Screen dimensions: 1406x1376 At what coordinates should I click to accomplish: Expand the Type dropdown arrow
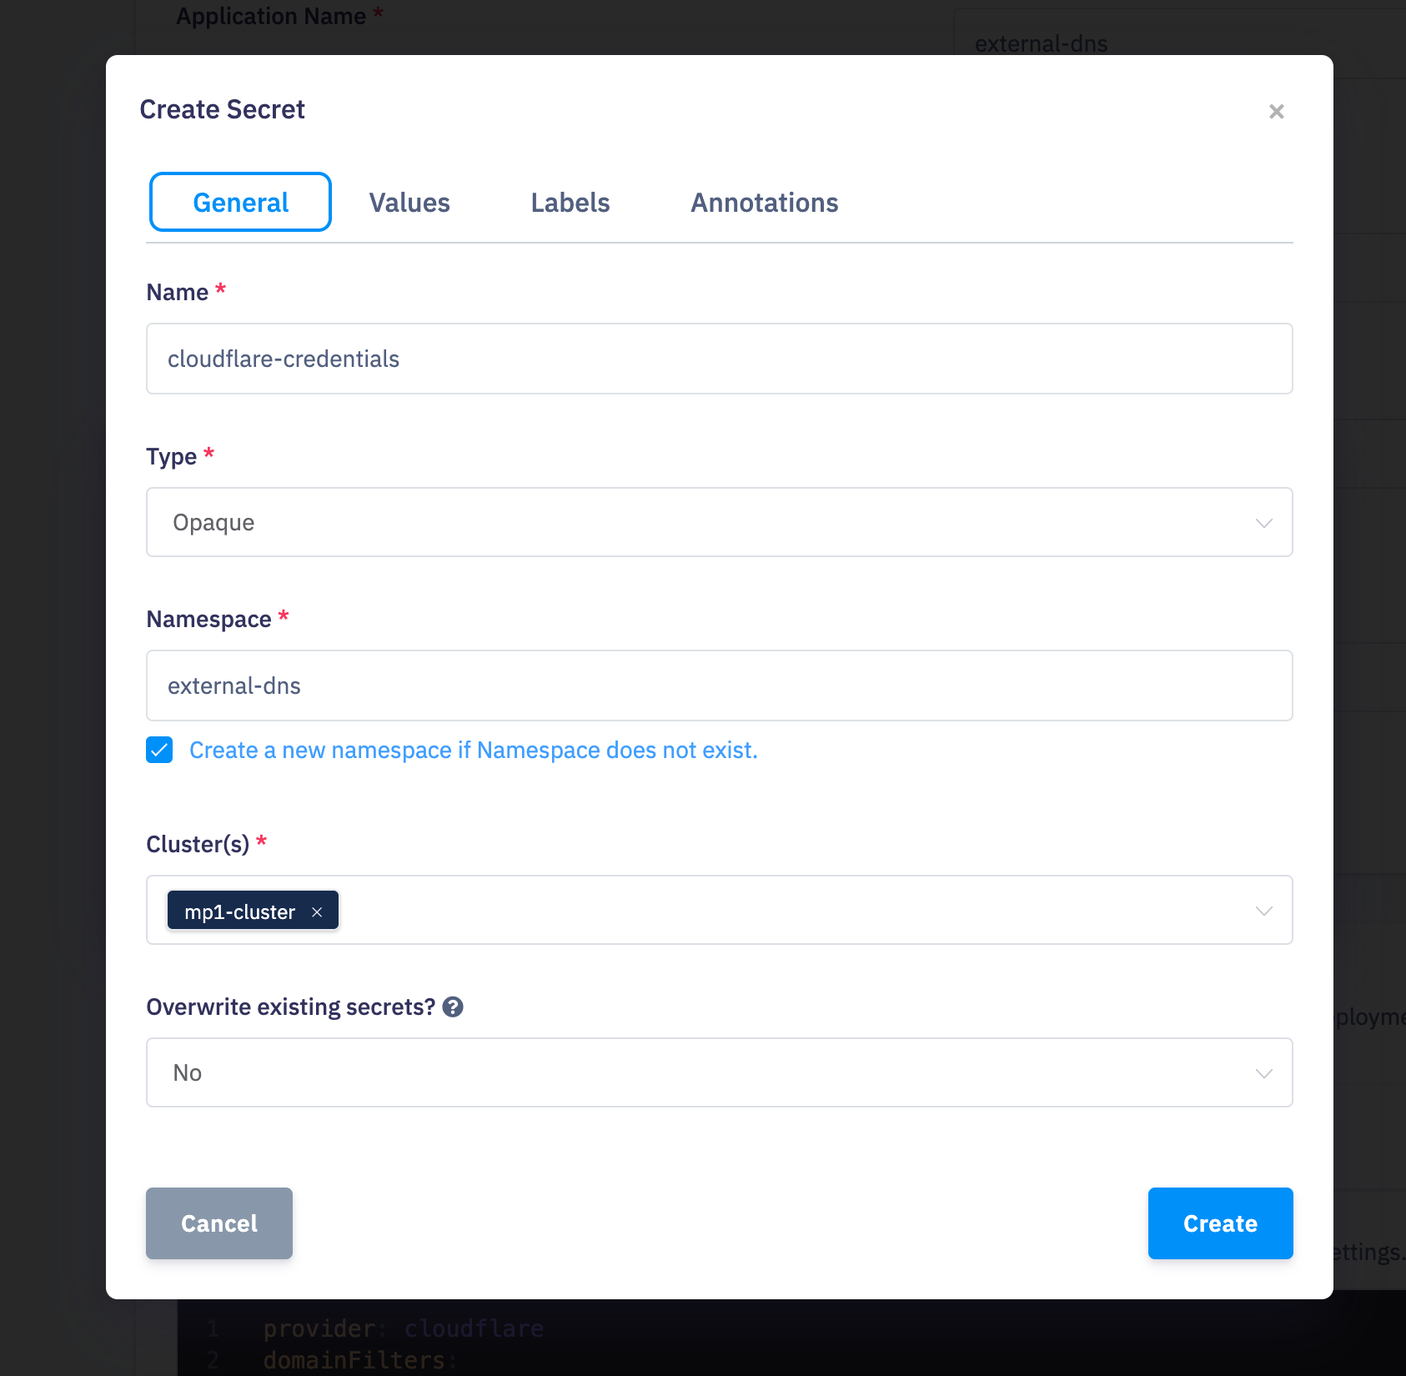click(x=1263, y=523)
